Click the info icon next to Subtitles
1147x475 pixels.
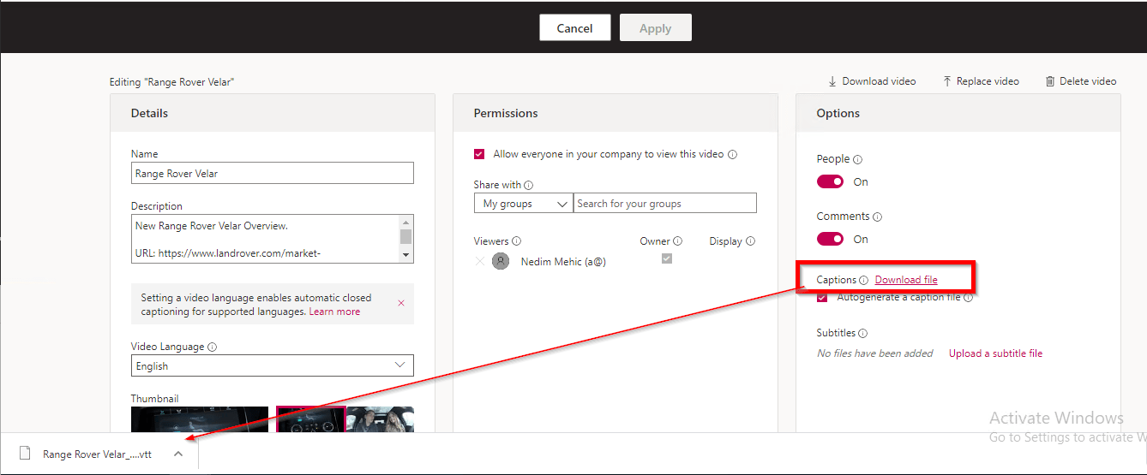click(x=862, y=334)
